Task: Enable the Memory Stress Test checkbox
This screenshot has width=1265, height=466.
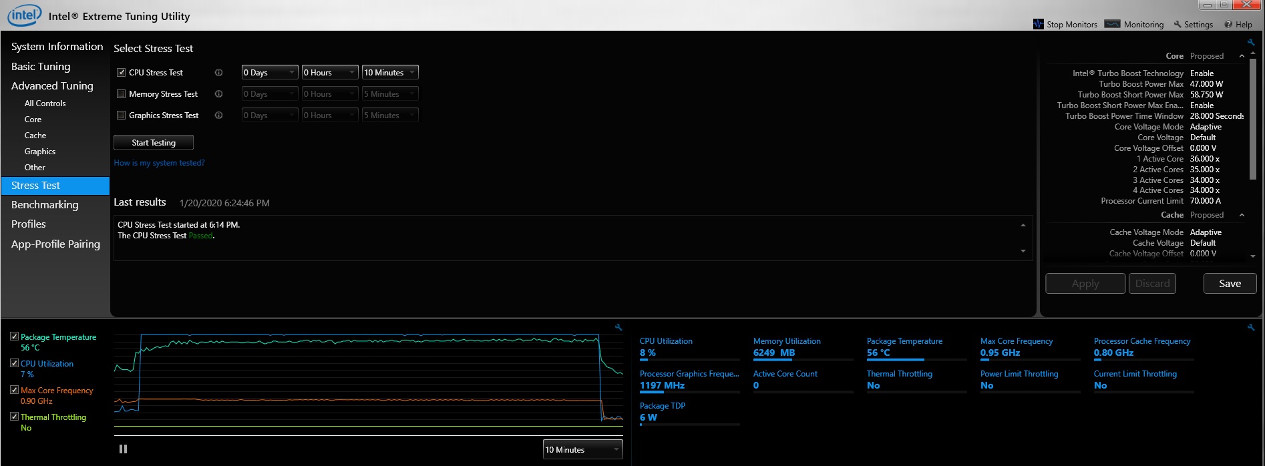Action: pyautogui.click(x=122, y=94)
